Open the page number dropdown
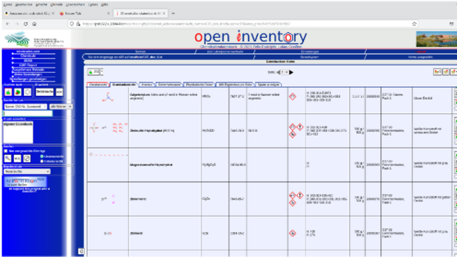The width and height of the screenshot is (457, 257). (x=285, y=72)
